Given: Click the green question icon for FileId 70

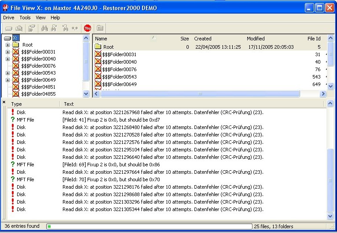Looking at the screenshot, I should click(13, 179).
